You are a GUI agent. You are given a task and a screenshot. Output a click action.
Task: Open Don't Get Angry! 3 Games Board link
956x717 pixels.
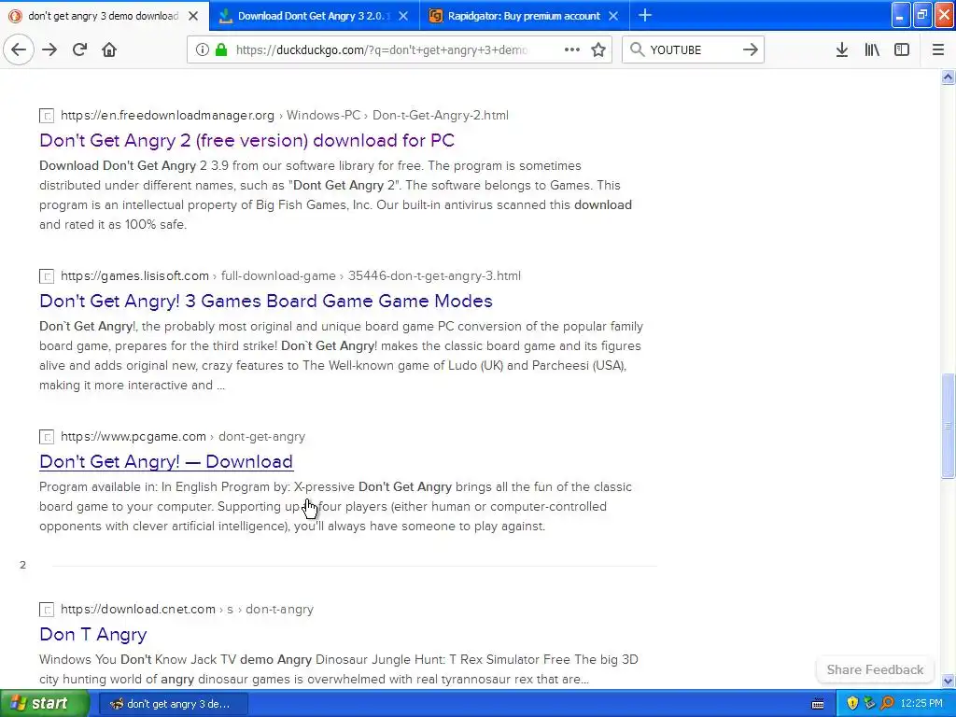[x=266, y=301]
